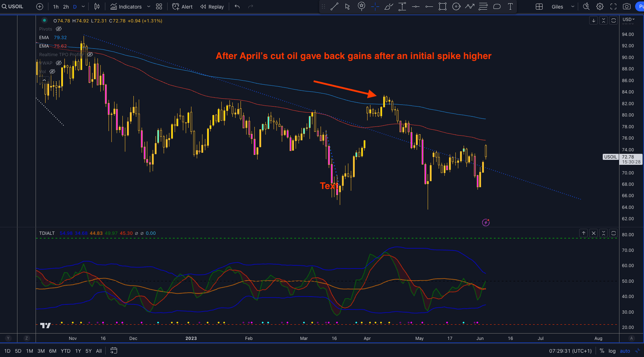The height and width of the screenshot is (357, 644).
Task: Expand the timeframe interval dropdown
Action: pyautogui.click(x=83, y=7)
